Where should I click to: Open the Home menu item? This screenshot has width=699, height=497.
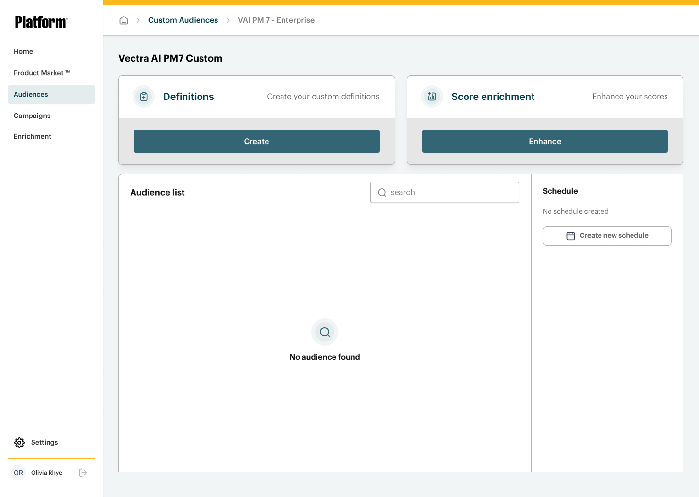(23, 52)
